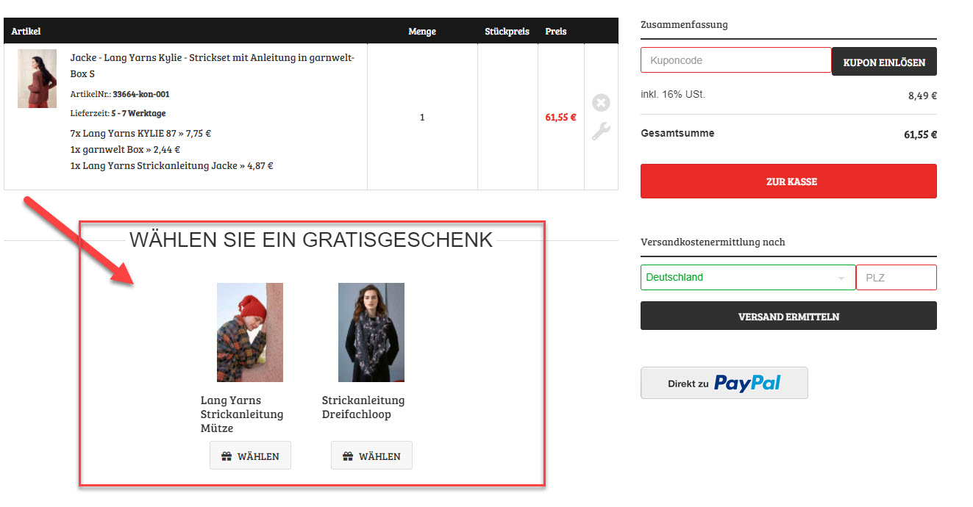Click the Stückpreis column header
The image size is (973, 507).
tap(507, 32)
